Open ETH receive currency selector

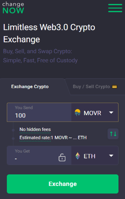tap(95, 156)
